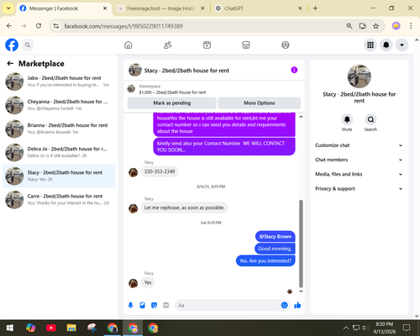
Task: Open the Carre house for rent chat
Action: pyautogui.click(x=59, y=200)
